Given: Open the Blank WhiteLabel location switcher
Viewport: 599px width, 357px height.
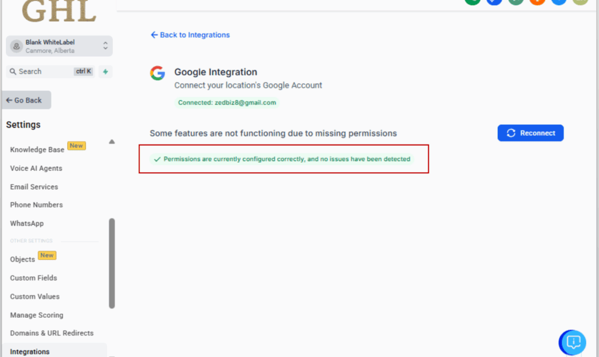Looking at the screenshot, I should pyautogui.click(x=59, y=46).
